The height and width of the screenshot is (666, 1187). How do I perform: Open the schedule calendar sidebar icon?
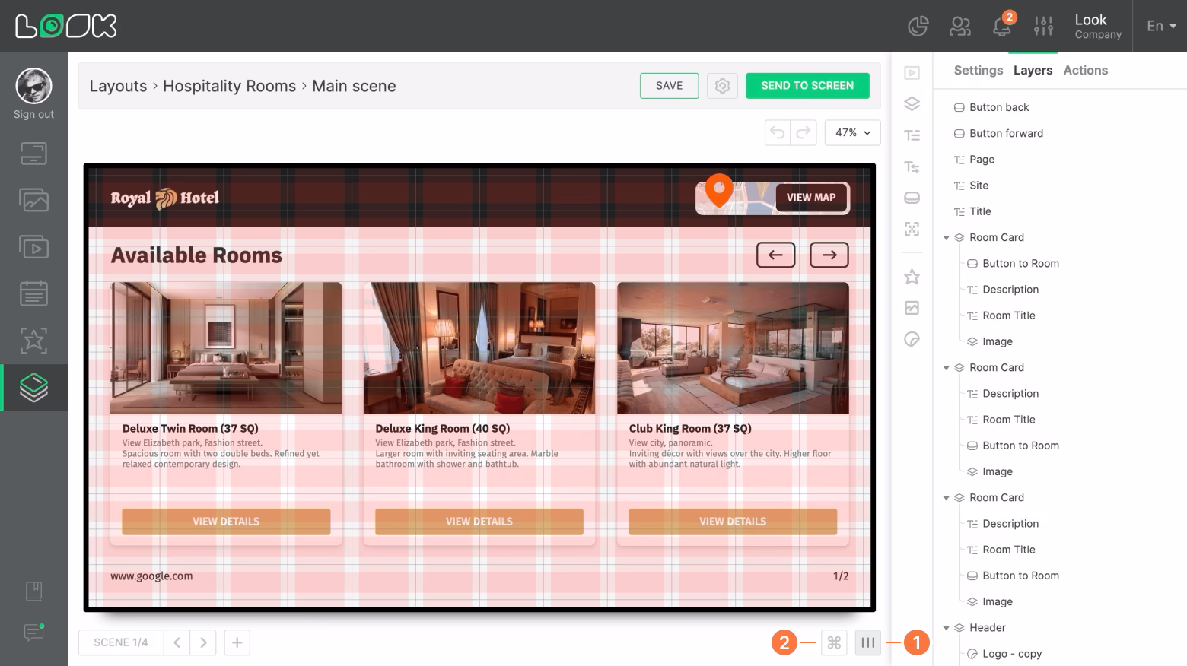(33, 293)
